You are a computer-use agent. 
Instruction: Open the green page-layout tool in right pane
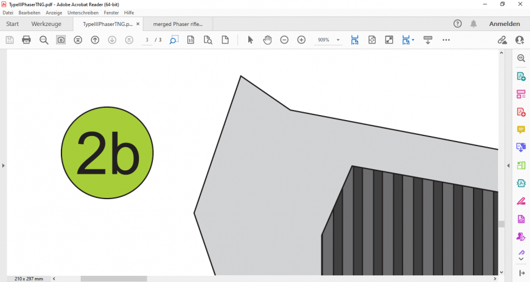(521, 165)
